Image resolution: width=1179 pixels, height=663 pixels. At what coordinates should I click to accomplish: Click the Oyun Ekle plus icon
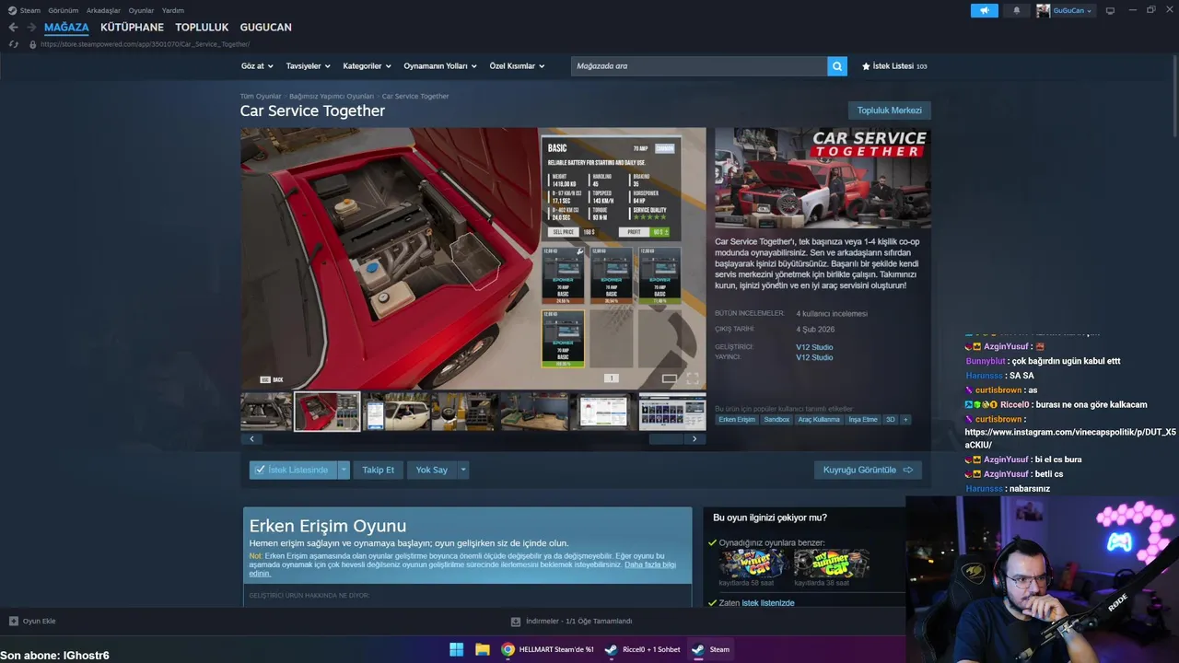click(x=13, y=621)
